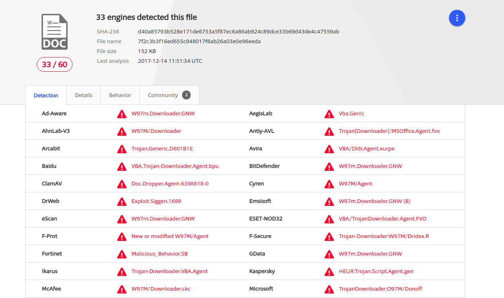Click the last analysis date 2017-12-14 11:51:34 UTC
This screenshot has width=504, height=298.
pos(170,61)
